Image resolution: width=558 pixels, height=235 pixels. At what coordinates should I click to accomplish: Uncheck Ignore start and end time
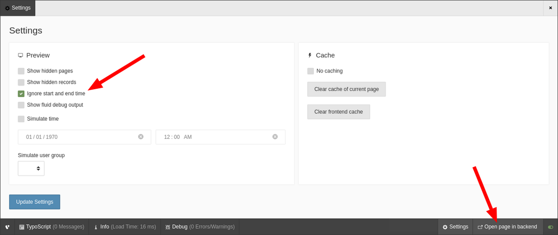[x=21, y=93]
